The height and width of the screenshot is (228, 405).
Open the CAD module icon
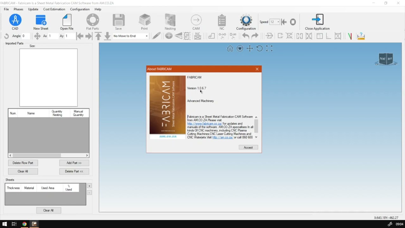click(15, 20)
